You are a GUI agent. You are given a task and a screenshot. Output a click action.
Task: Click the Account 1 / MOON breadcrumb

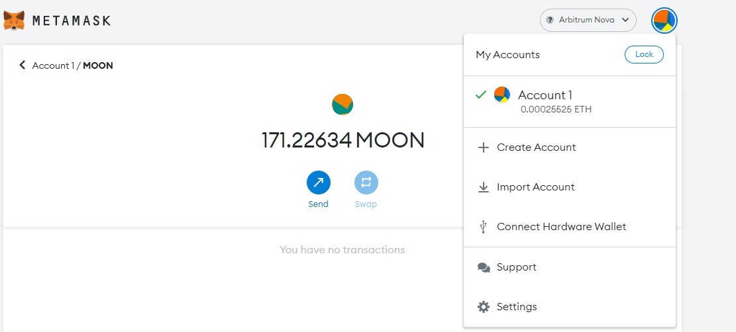[x=72, y=65]
